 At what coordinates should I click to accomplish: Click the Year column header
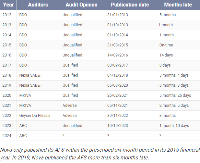pyautogui.click(x=8, y=5)
